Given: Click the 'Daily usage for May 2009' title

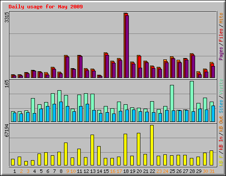Looking at the screenshot, I should click(x=45, y=7).
